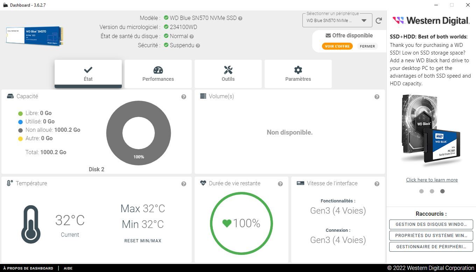Click the thermometer icon in the Température panel
This screenshot has height=272, width=476.
coord(31,224)
